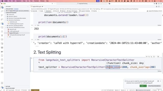Open Jupyter Variables panel

[x=84, y=11]
